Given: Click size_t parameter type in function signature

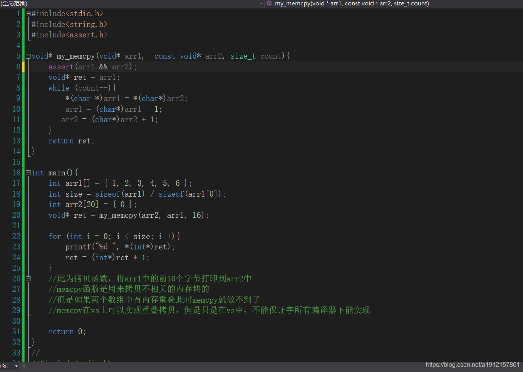Looking at the screenshot, I should point(243,56).
